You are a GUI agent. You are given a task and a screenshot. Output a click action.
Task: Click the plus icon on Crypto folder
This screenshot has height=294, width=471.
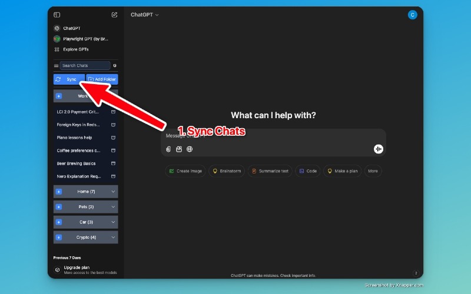pyautogui.click(x=59, y=238)
